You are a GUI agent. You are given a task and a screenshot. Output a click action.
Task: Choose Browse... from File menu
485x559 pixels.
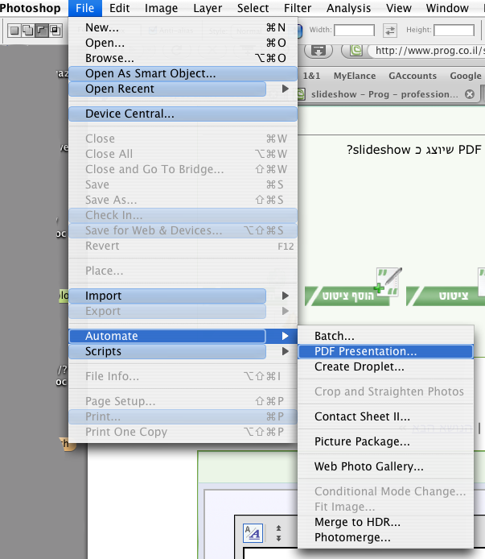coord(183,58)
